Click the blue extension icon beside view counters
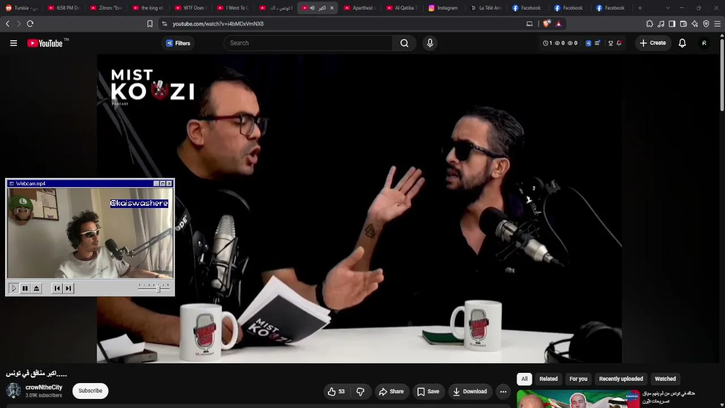Screen dimensions: 725x408 click(x=588, y=43)
